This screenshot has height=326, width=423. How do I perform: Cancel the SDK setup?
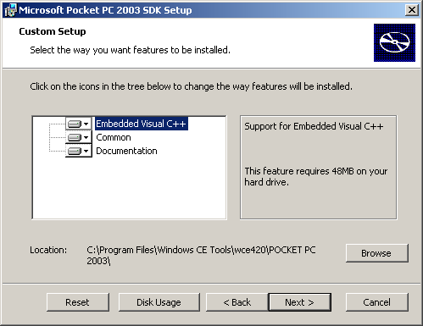pyautogui.click(x=377, y=302)
